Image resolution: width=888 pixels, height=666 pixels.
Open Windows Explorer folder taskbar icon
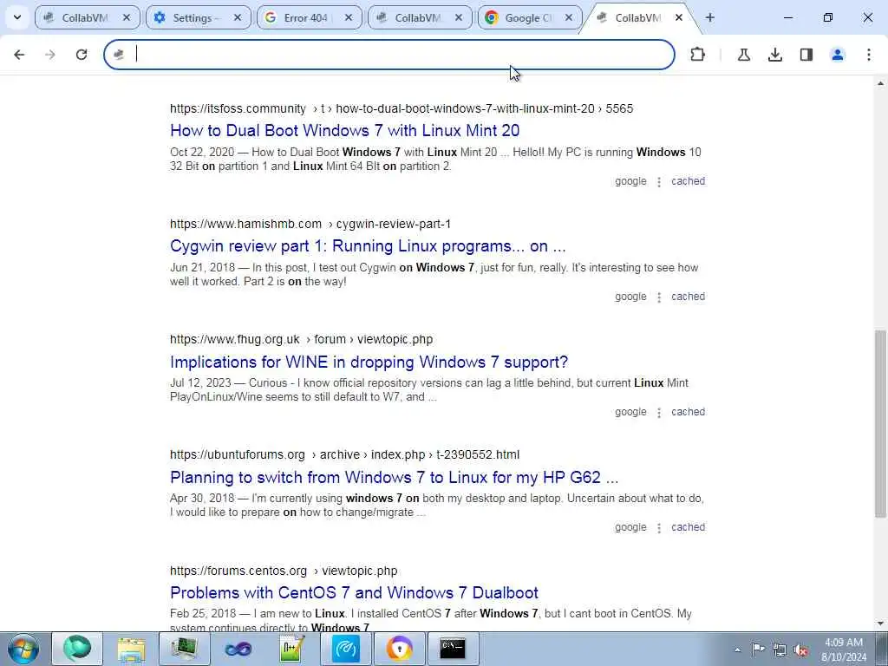pos(131,649)
